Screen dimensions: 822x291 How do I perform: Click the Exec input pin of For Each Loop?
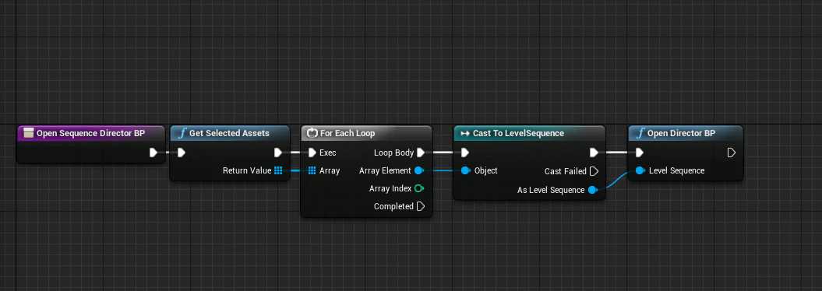point(312,153)
